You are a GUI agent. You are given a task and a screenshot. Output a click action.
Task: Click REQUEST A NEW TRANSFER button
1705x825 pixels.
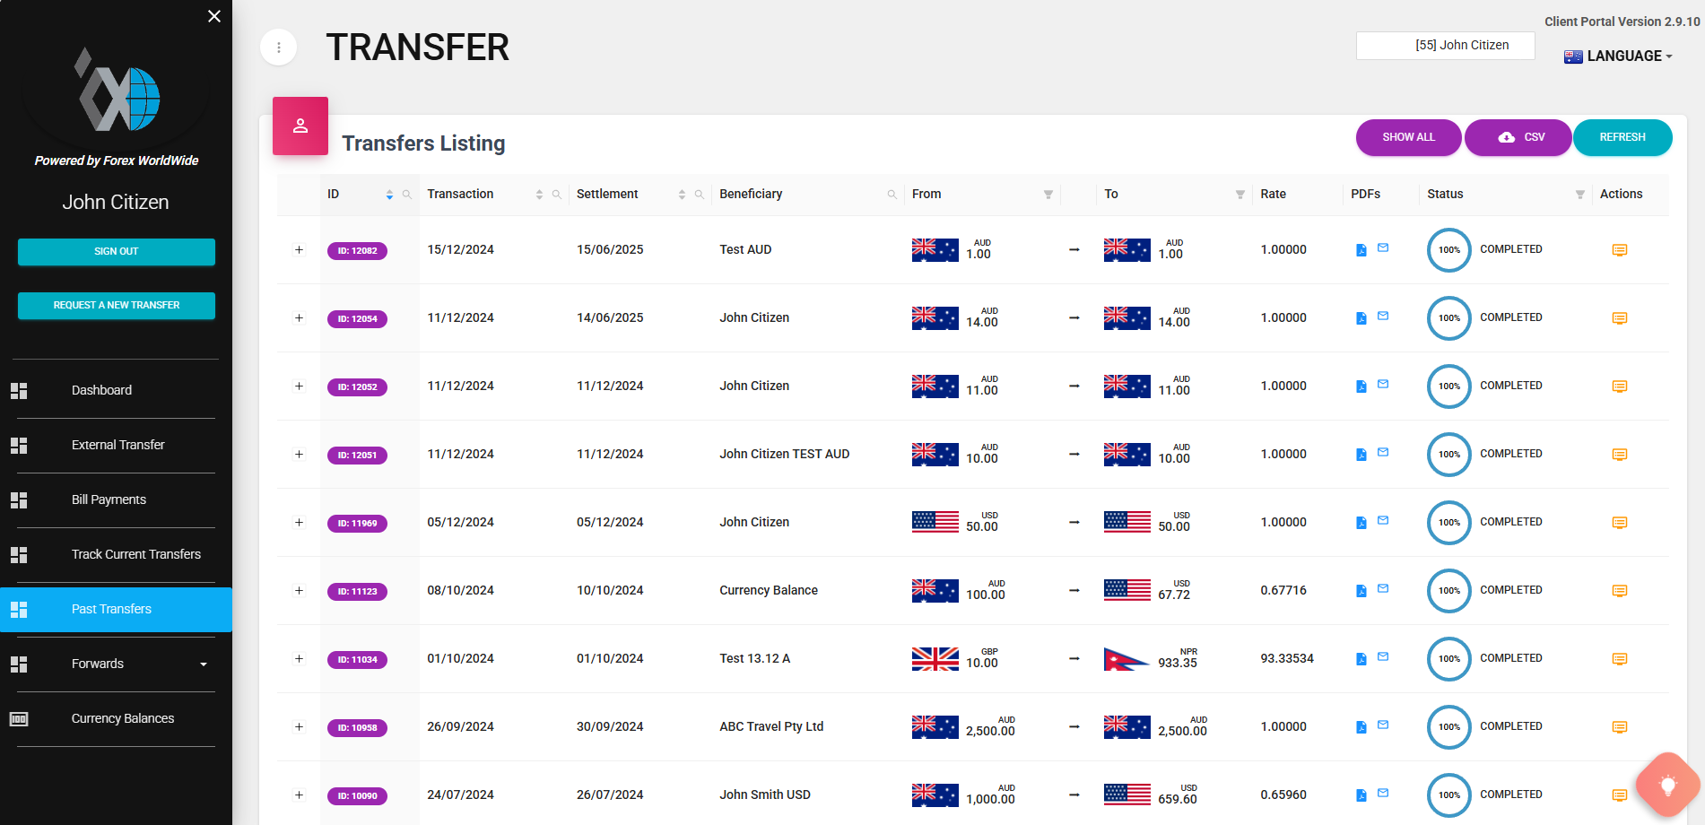coord(117,305)
